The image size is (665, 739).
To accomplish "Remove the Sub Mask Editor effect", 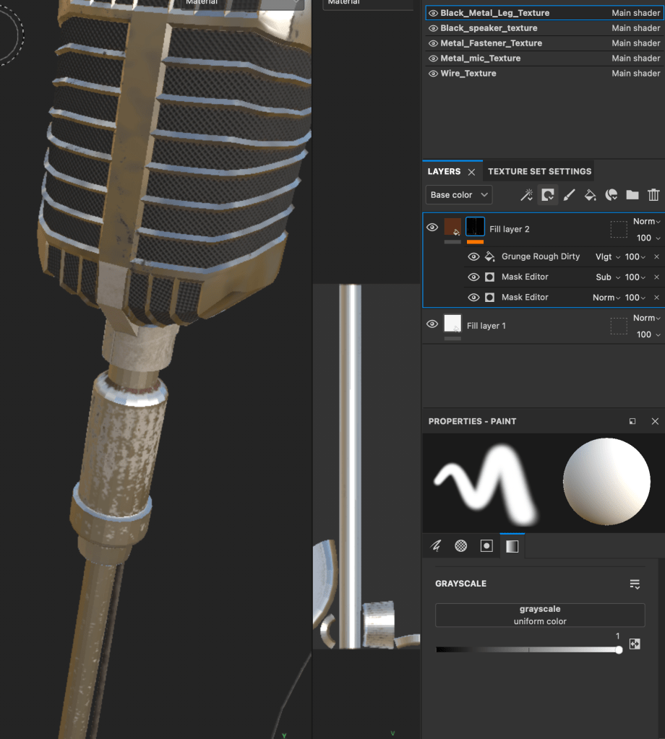I will pyautogui.click(x=656, y=277).
